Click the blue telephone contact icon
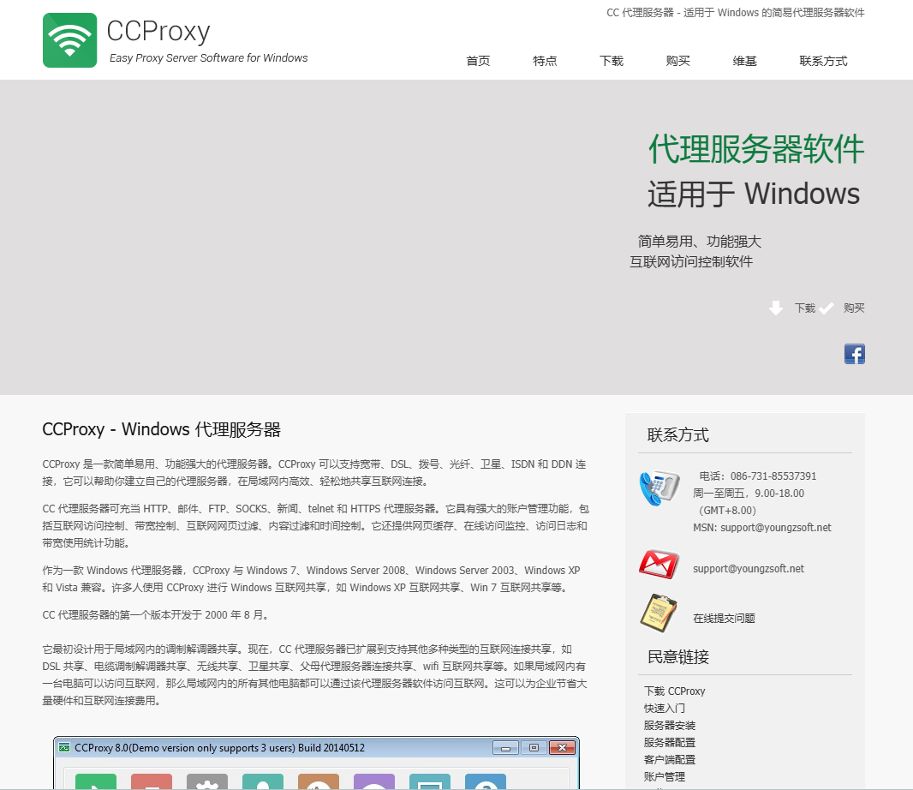The image size is (913, 790). (659, 488)
